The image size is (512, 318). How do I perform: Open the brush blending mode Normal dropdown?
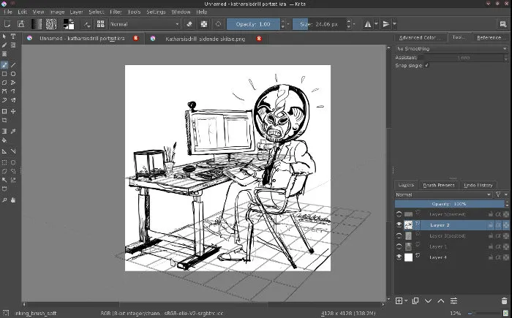pos(141,23)
